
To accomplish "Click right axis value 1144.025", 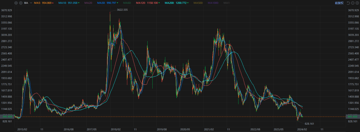I will (x=354, y=109).
